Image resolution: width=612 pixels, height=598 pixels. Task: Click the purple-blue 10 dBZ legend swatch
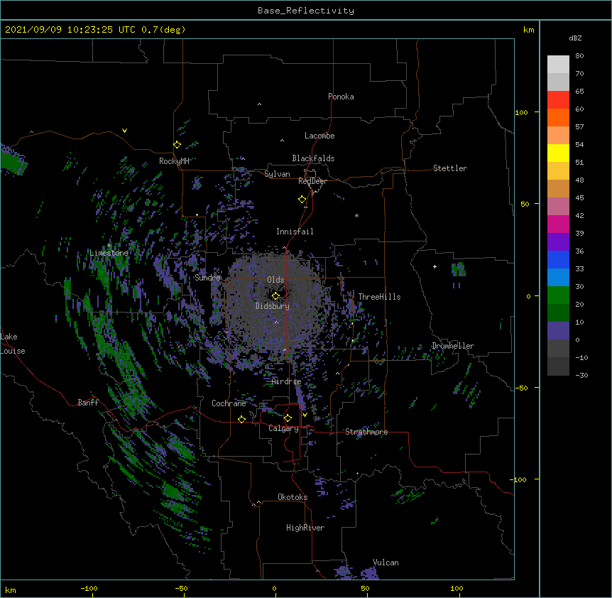pos(558,331)
